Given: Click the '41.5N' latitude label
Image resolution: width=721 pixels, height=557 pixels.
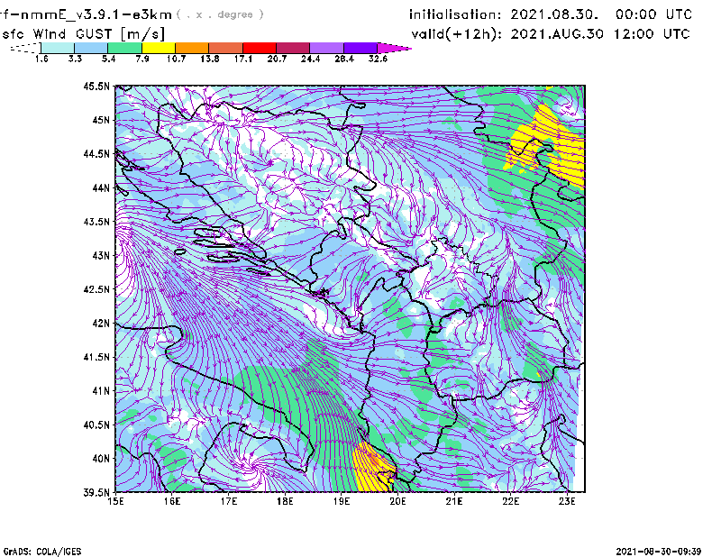Looking at the screenshot, I should (x=96, y=357).
